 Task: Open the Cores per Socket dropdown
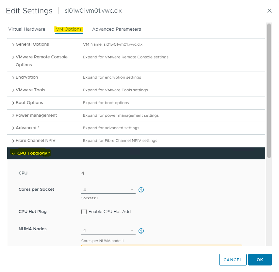pos(108,190)
